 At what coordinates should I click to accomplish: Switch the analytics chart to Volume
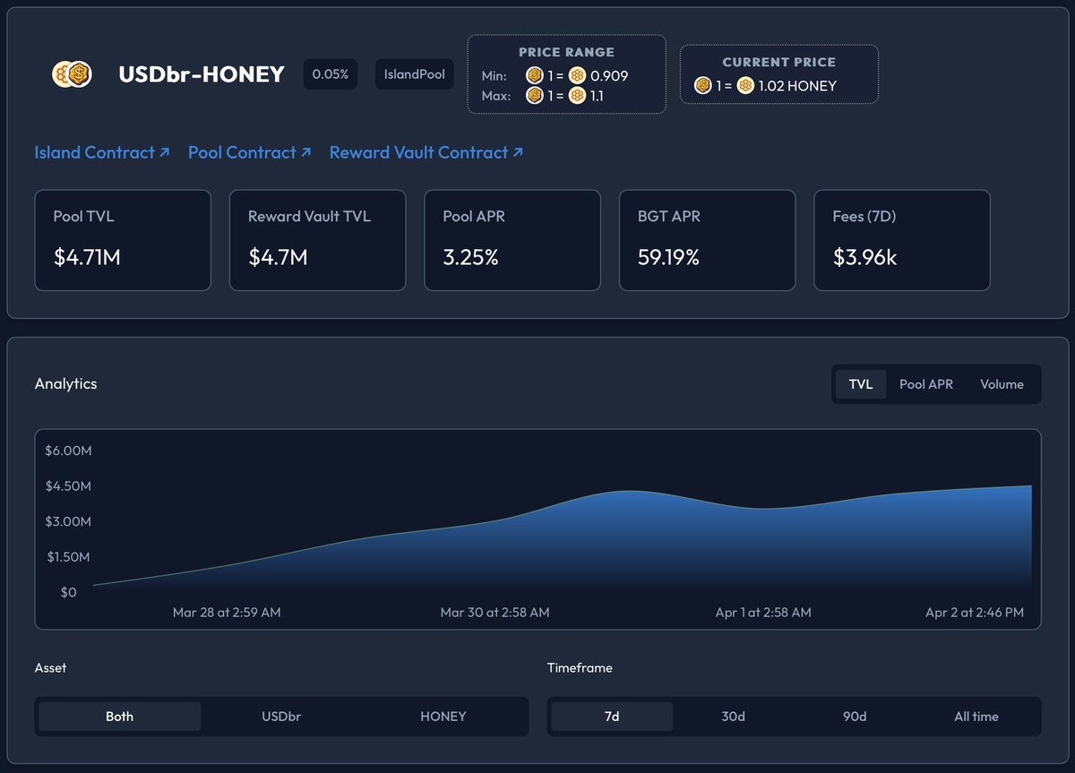pyautogui.click(x=1002, y=384)
